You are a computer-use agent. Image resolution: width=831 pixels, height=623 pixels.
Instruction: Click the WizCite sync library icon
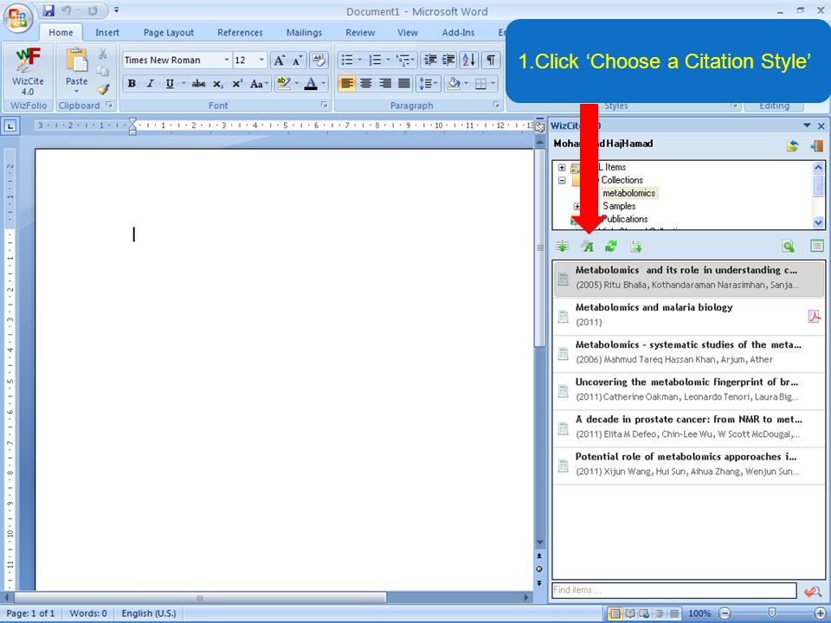(792, 146)
